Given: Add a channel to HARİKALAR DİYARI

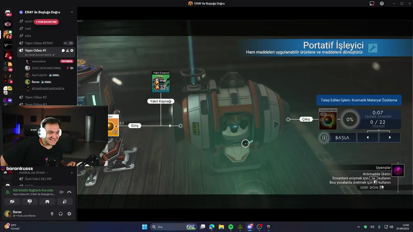Looking at the screenshot, I should [72, 173].
